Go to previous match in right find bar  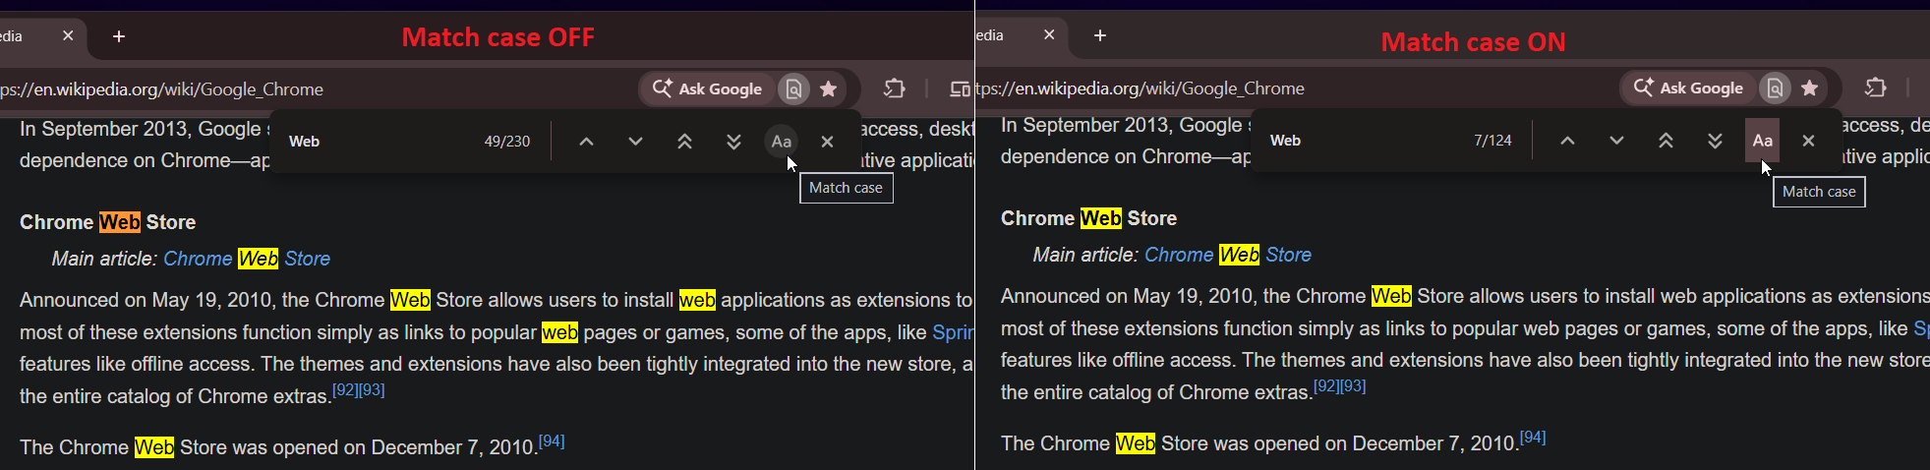[1567, 141]
